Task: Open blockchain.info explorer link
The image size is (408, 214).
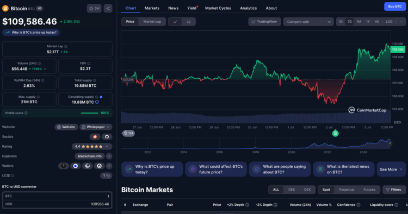Action: [x=90, y=156]
